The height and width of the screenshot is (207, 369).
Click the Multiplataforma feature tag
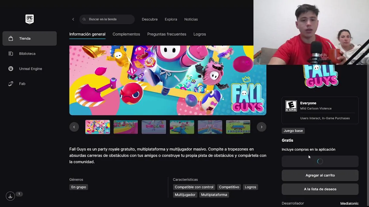click(214, 195)
